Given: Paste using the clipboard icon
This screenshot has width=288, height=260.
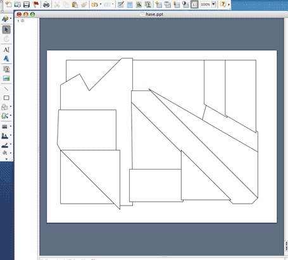Looking at the screenshot, I should 75,4.
